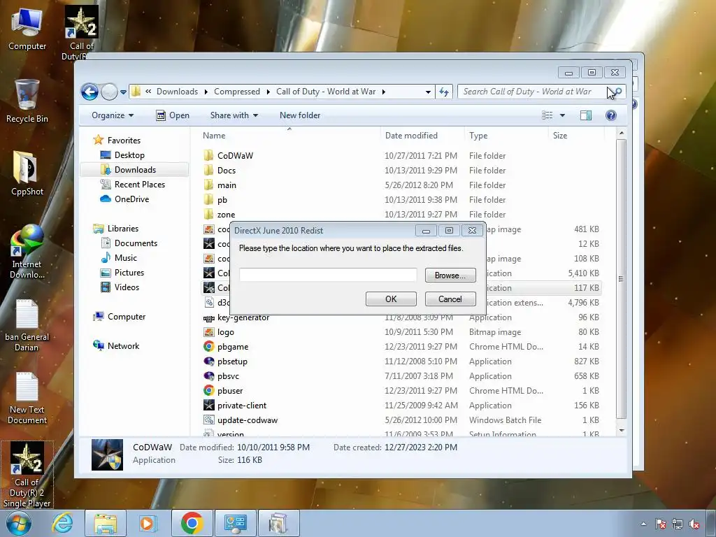Select the private-client application icon

pos(208,405)
